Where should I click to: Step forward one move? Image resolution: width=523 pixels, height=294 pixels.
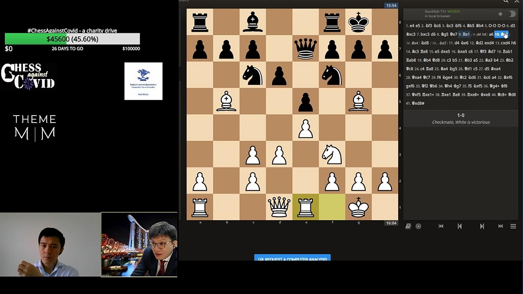[482, 226]
